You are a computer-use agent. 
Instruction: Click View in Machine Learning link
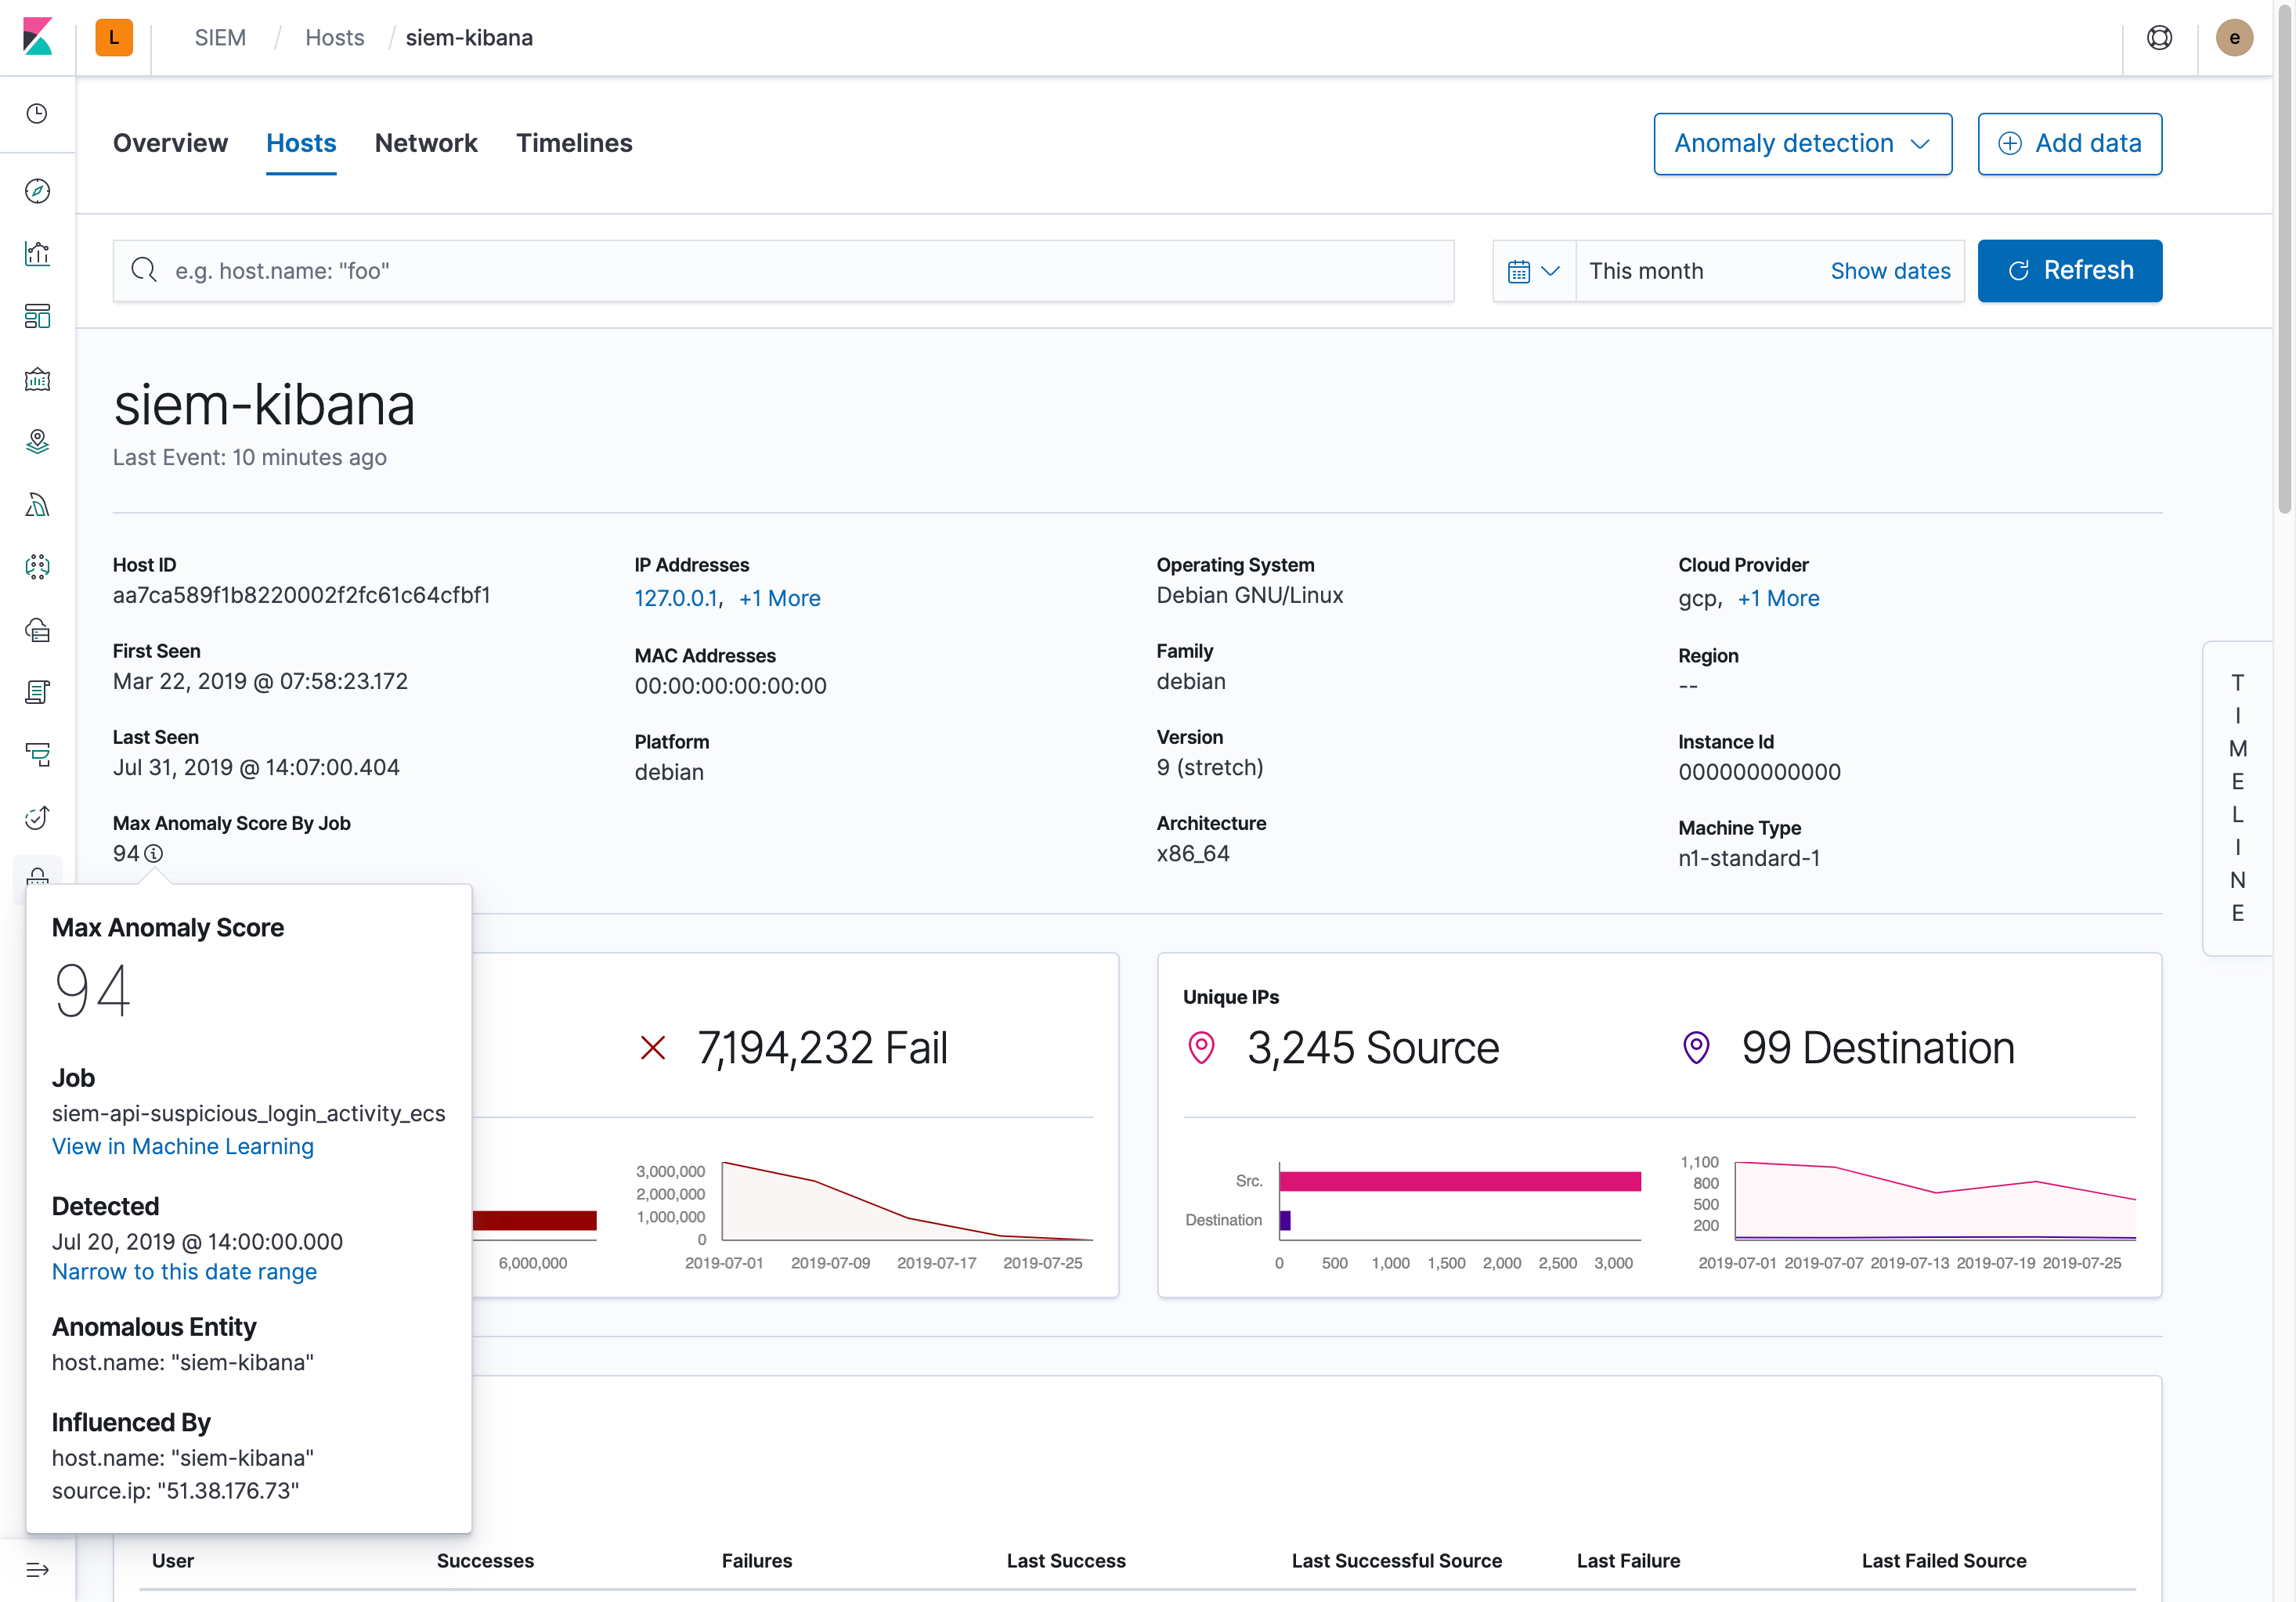[183, 1146]
